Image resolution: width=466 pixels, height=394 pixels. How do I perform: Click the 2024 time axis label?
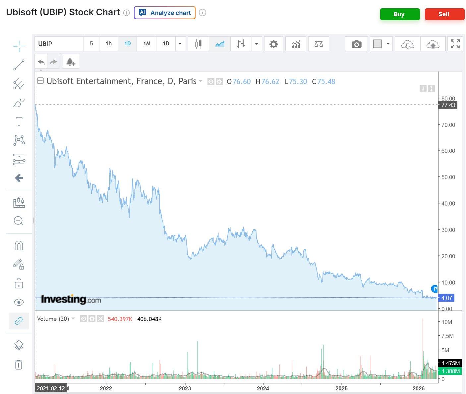tap(263, 388)
